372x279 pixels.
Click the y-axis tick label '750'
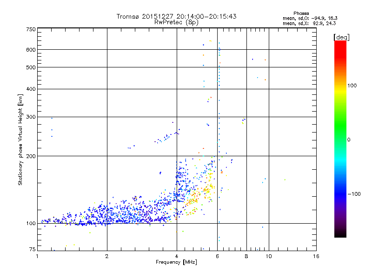pyautogui.click(x=31, y=29)
